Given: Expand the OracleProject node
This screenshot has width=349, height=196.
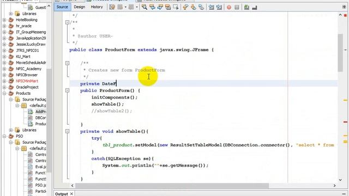Looking at the screenshot, I should click(4, 87).
